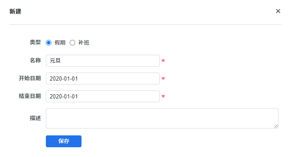Screen dimensions: 290x157
Task: Open the 开始日期 date input
Action: tap(103, 78)
